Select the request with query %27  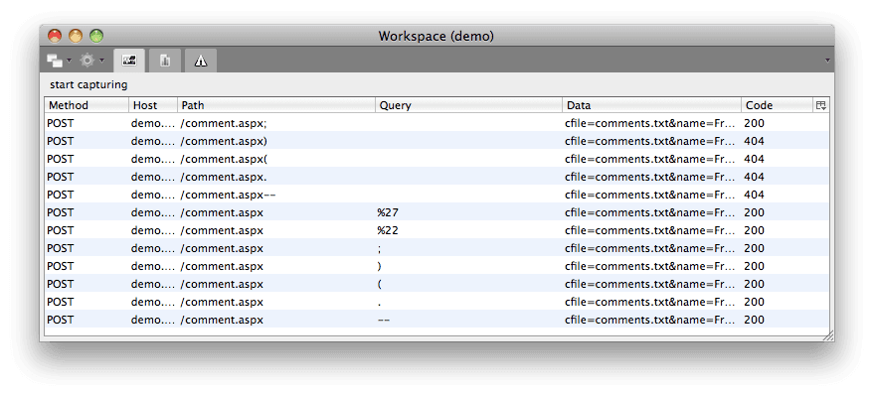click(x=437, y=212)
